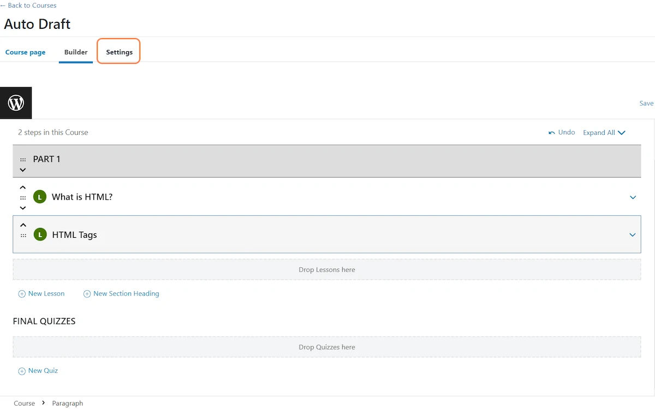Click the "Auto Draft" course title
Screen dimensions: 655x409
point(37,24)
